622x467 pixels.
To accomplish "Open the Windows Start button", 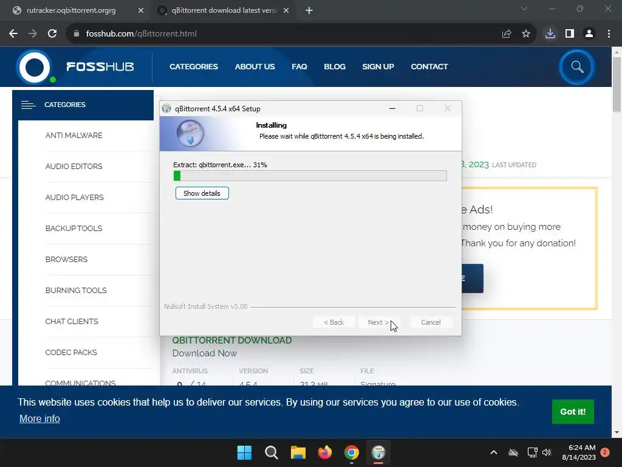I will [x=244, y=452].
